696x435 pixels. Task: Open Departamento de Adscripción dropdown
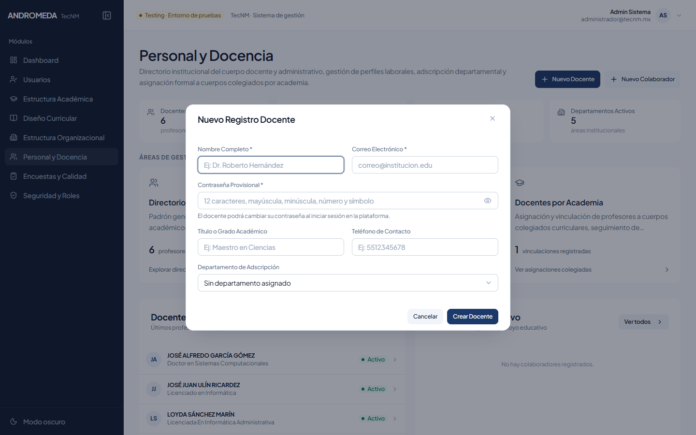tap(348, 283)
